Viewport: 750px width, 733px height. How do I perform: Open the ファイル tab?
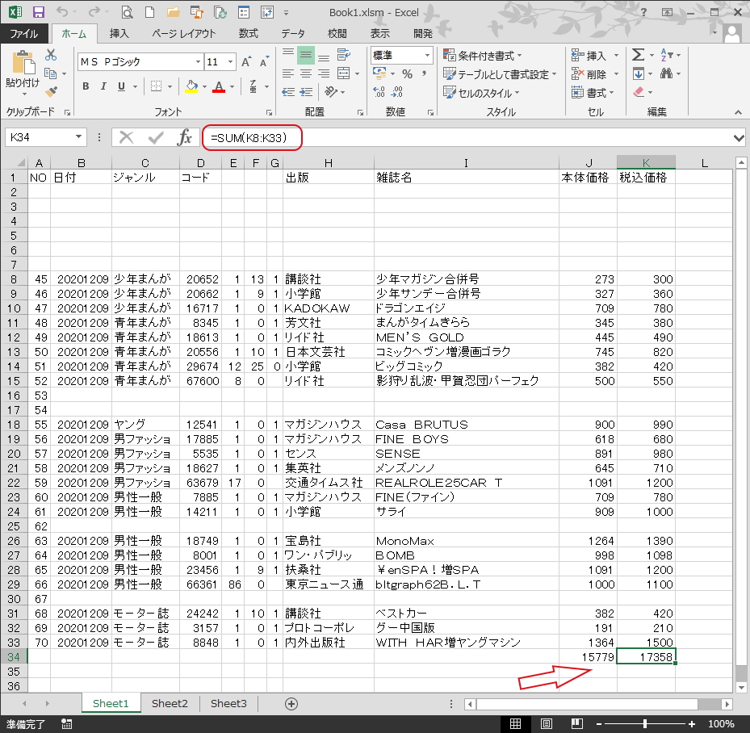[24, 33]
